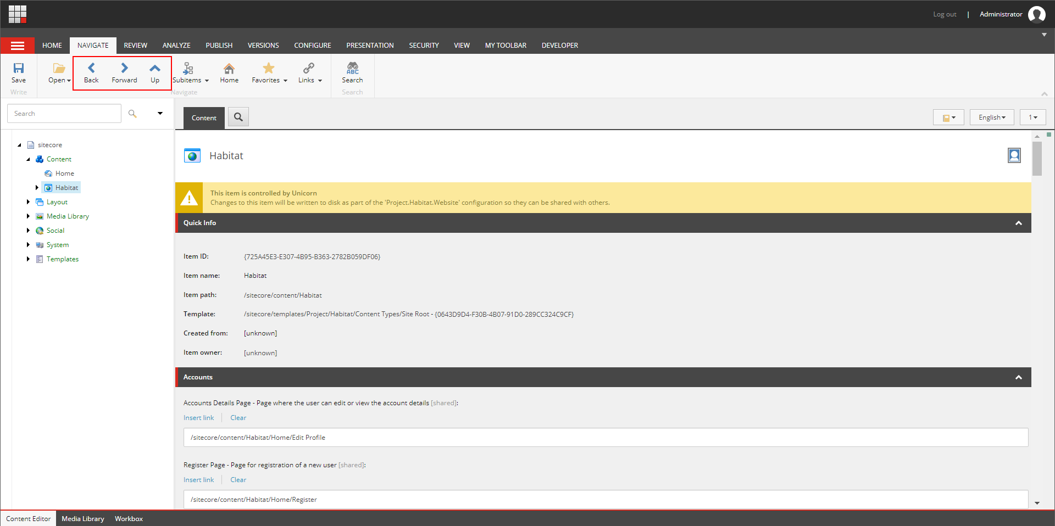Open the English language dropdown

[x=992, y=117]
